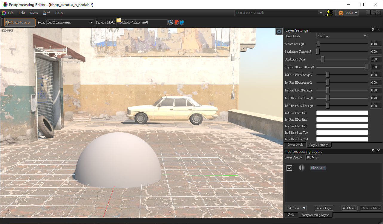Click the Brightness Fade value field
The image size is (383, 224).
point(376,59)
